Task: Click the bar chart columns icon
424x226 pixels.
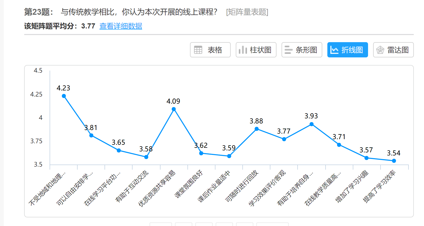Action: (x=243, y=50)
